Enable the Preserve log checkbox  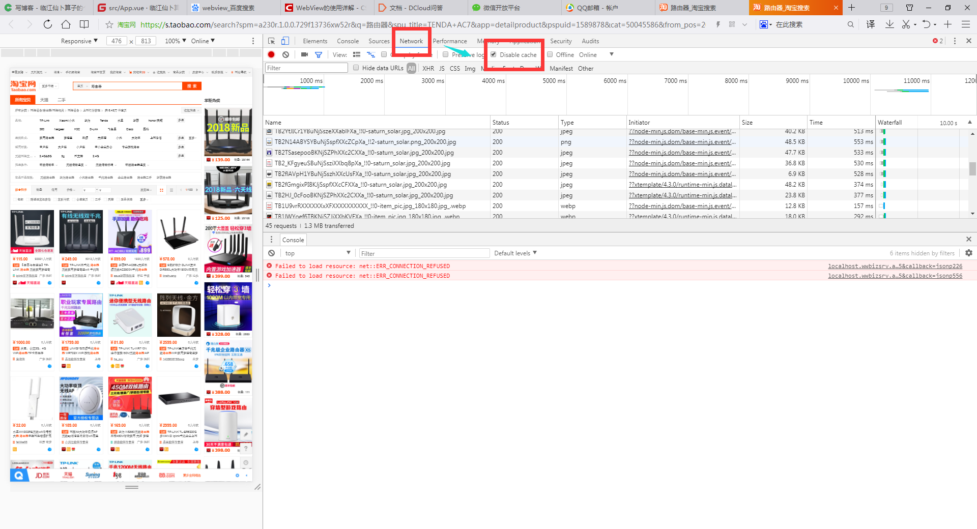coord(446,54)
